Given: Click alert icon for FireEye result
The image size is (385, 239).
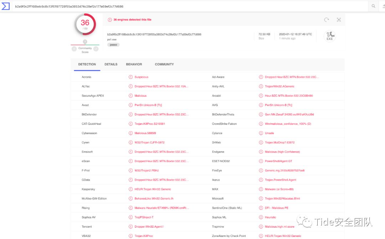Looking at the screenshot, I should (x=261, y=171).
